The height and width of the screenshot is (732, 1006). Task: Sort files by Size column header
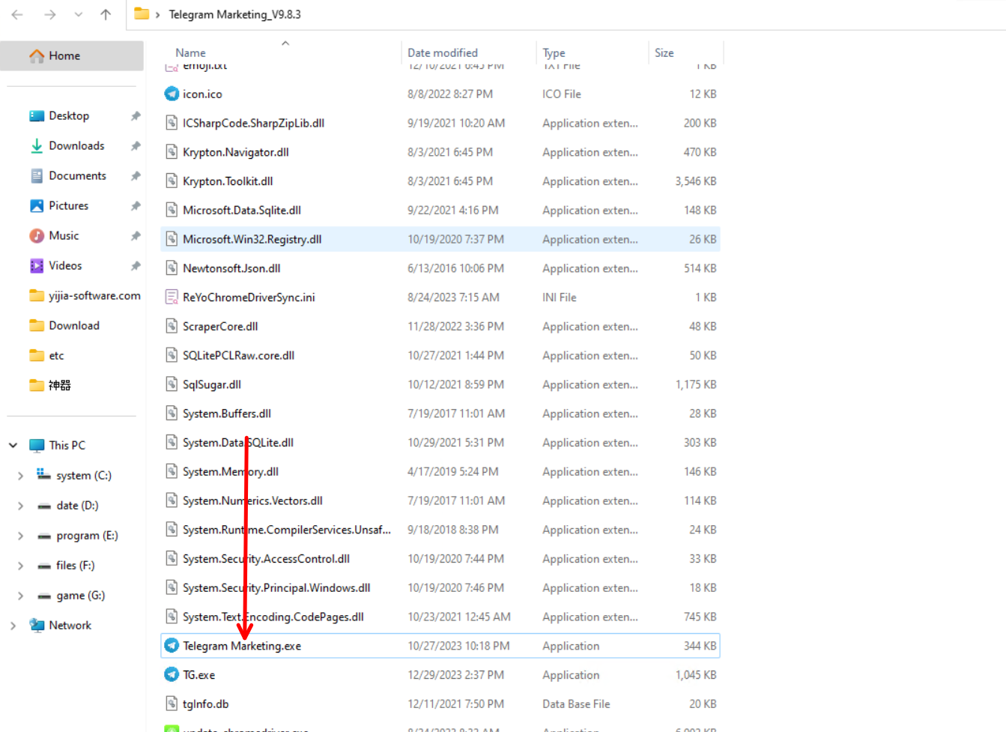point(664,53)
